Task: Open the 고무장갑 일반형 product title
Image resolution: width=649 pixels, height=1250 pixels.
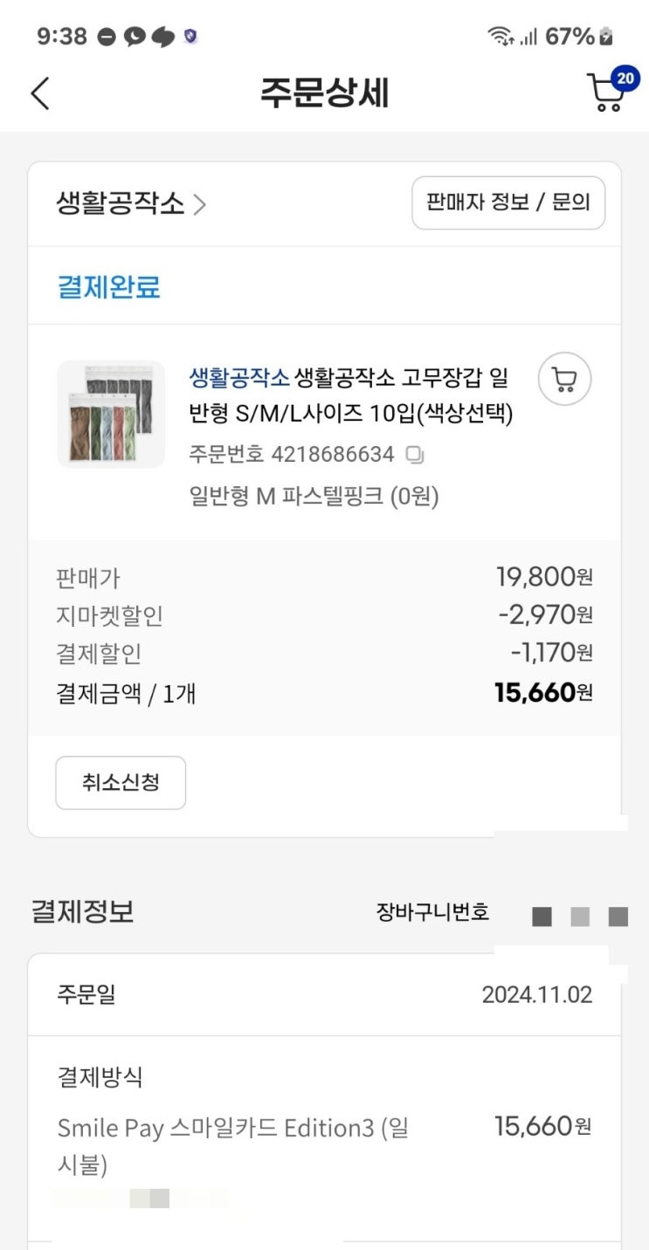Action: pos(351,396)
